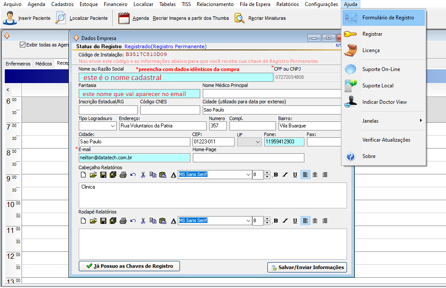Image resolution: width=446 pixels, height=288 pixels.
Task: Select Licença in the Ajuda menu
Action: point(371,50)
